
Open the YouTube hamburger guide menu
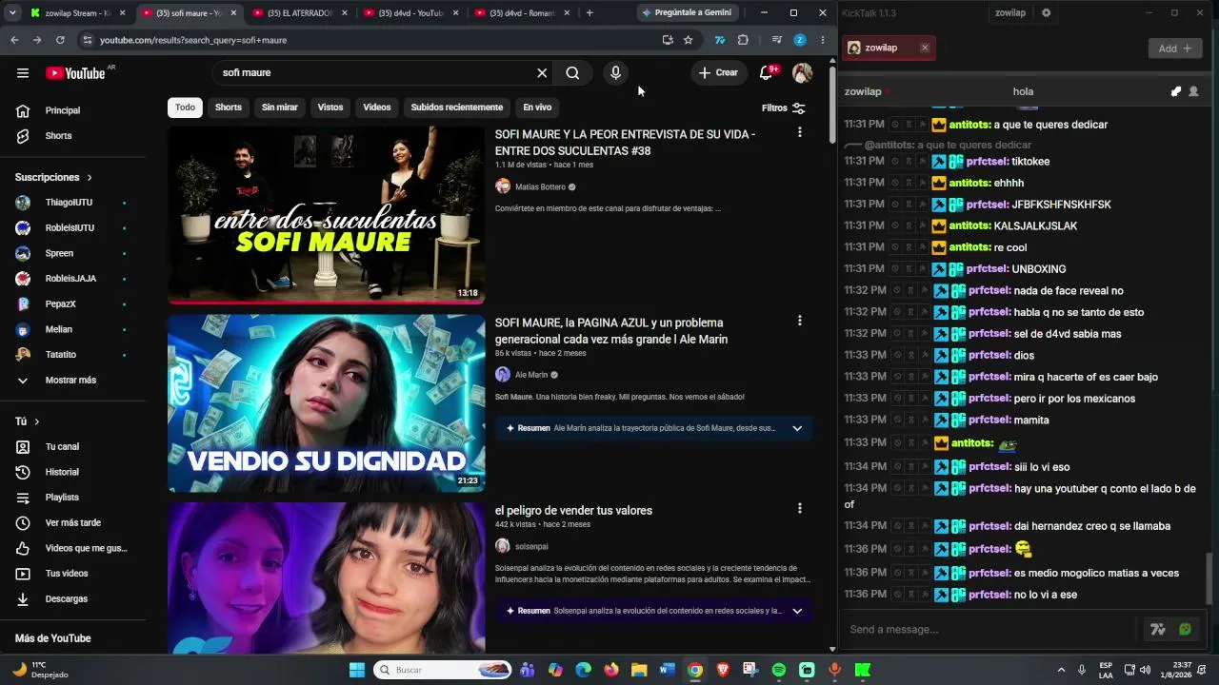click(23, 73)
